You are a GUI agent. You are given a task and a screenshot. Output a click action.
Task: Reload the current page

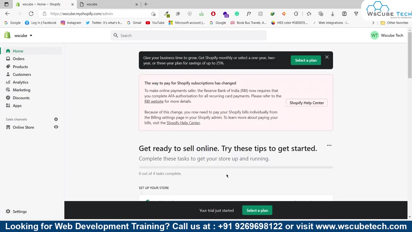tap(31, 14)
